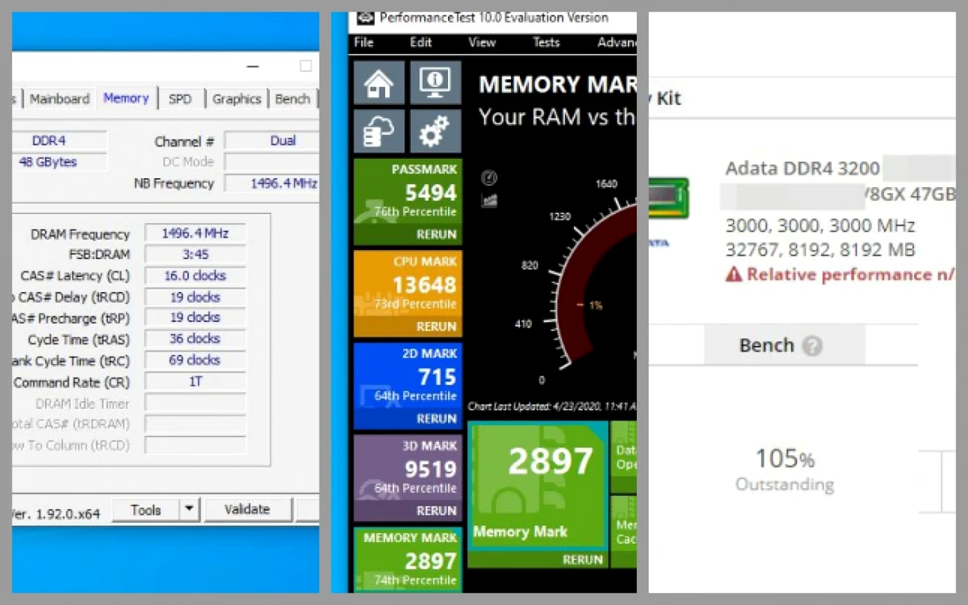Click the CAS# Latency 16.0 clocks field
968x605 pixels.
tap(195, 276)
